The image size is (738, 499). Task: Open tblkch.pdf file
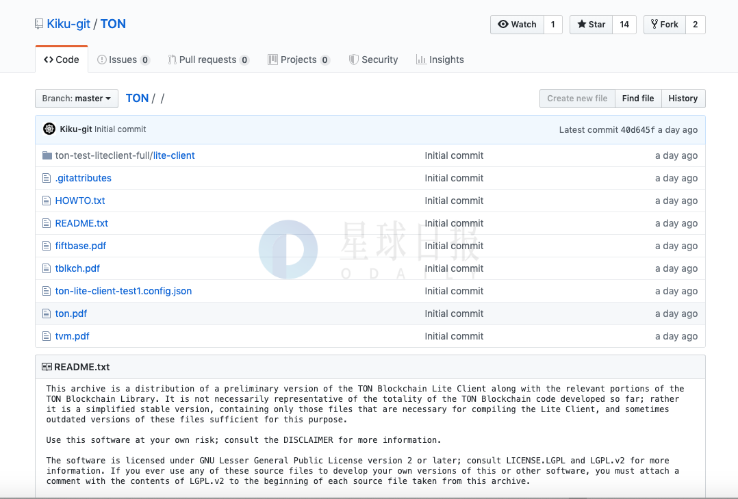pyautogui.click(x=77, y=268)
